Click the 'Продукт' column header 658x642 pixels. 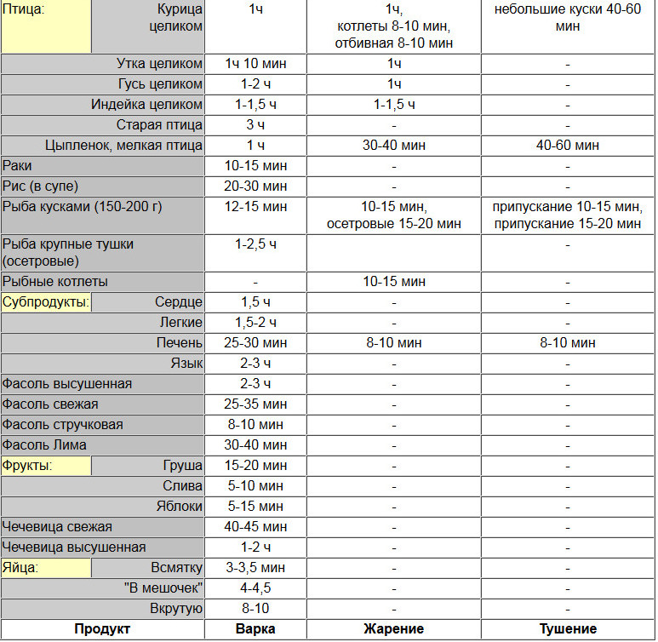[102, 629]
